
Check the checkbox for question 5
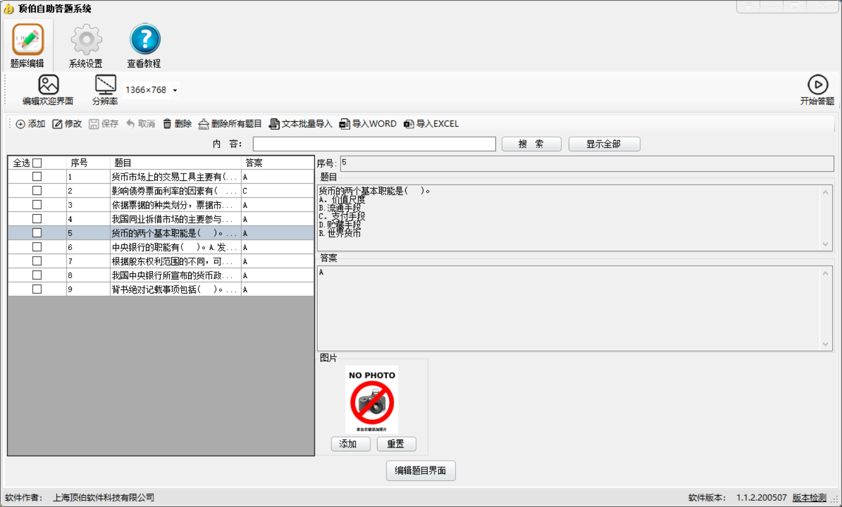[37, 232]
